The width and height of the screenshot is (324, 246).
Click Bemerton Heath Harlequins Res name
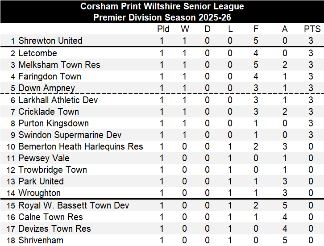tap(80, 146)
